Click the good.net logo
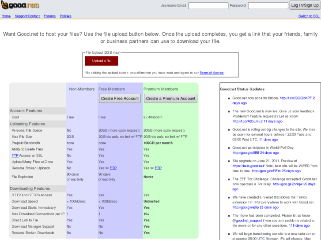321x240 pixels. coord(20,5)
